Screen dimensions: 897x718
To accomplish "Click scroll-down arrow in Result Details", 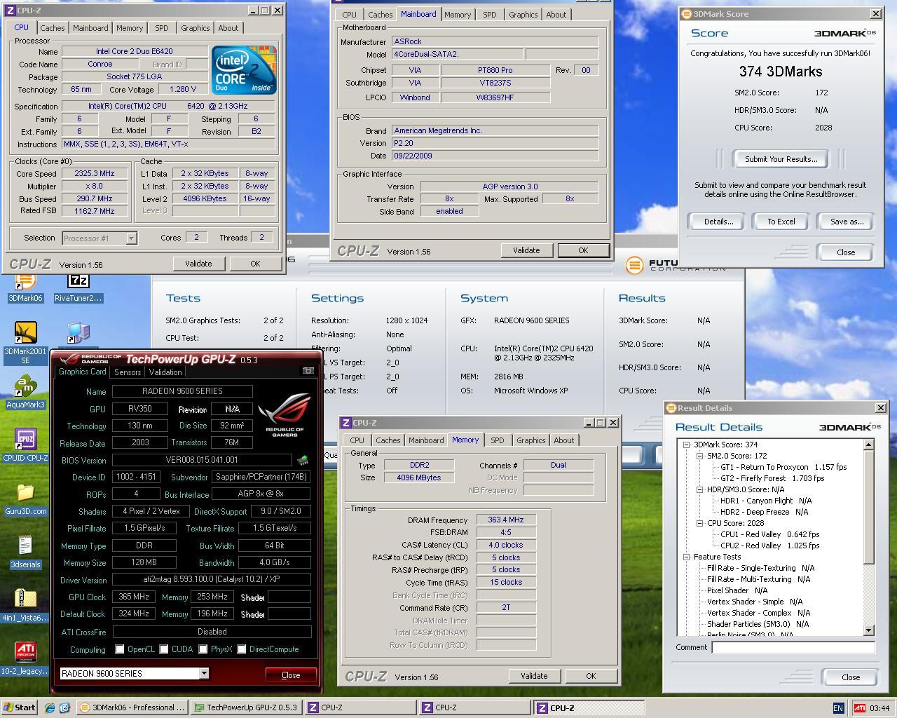I will pos(869,630).
